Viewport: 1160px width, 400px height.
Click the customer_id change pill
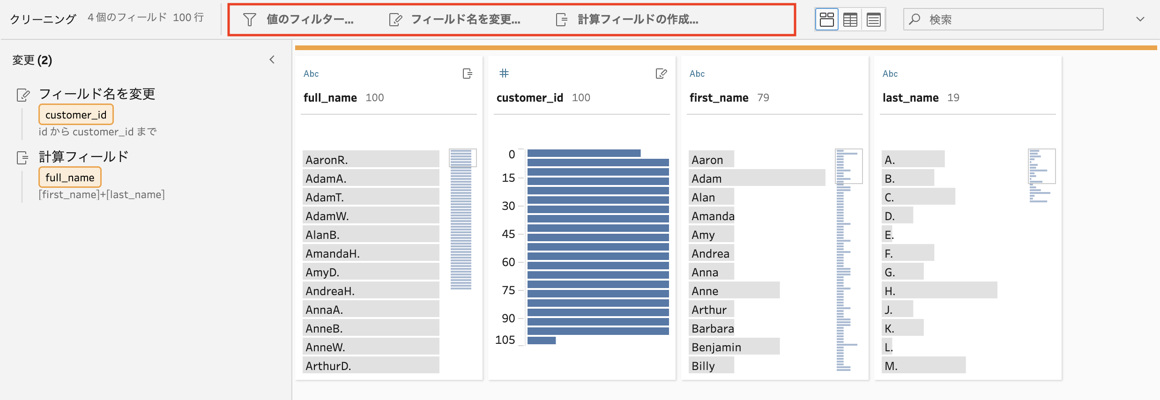click(x=76, y=115)
